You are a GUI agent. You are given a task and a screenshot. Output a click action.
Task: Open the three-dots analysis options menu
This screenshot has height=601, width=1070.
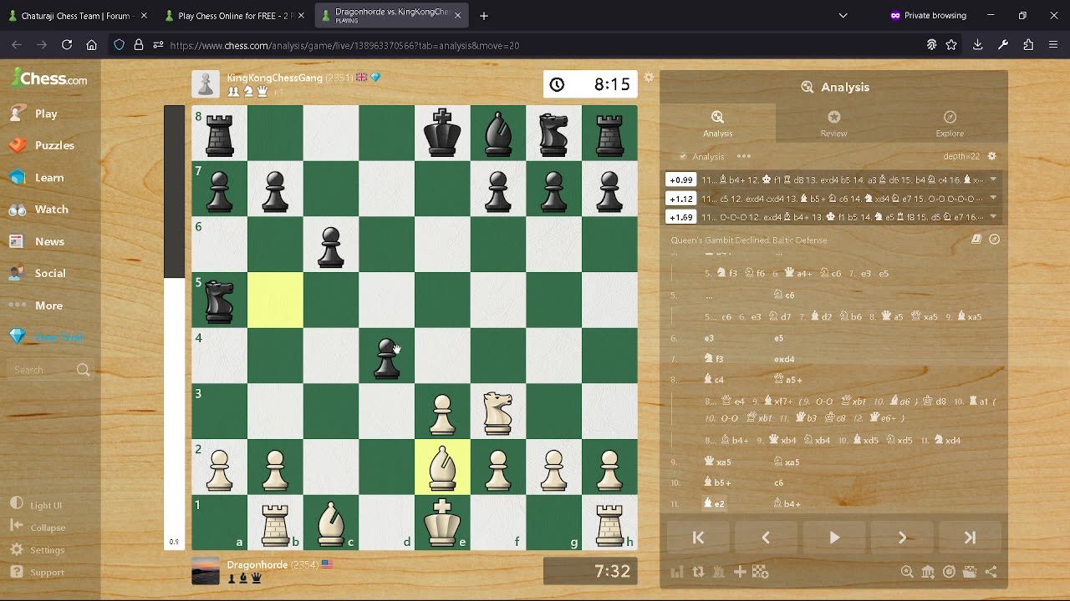pyautogui.click(x=744, y=156)
